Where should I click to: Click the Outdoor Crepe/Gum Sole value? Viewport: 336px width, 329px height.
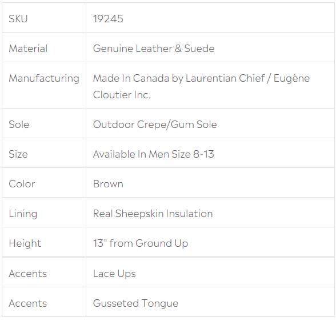point(155,125)
